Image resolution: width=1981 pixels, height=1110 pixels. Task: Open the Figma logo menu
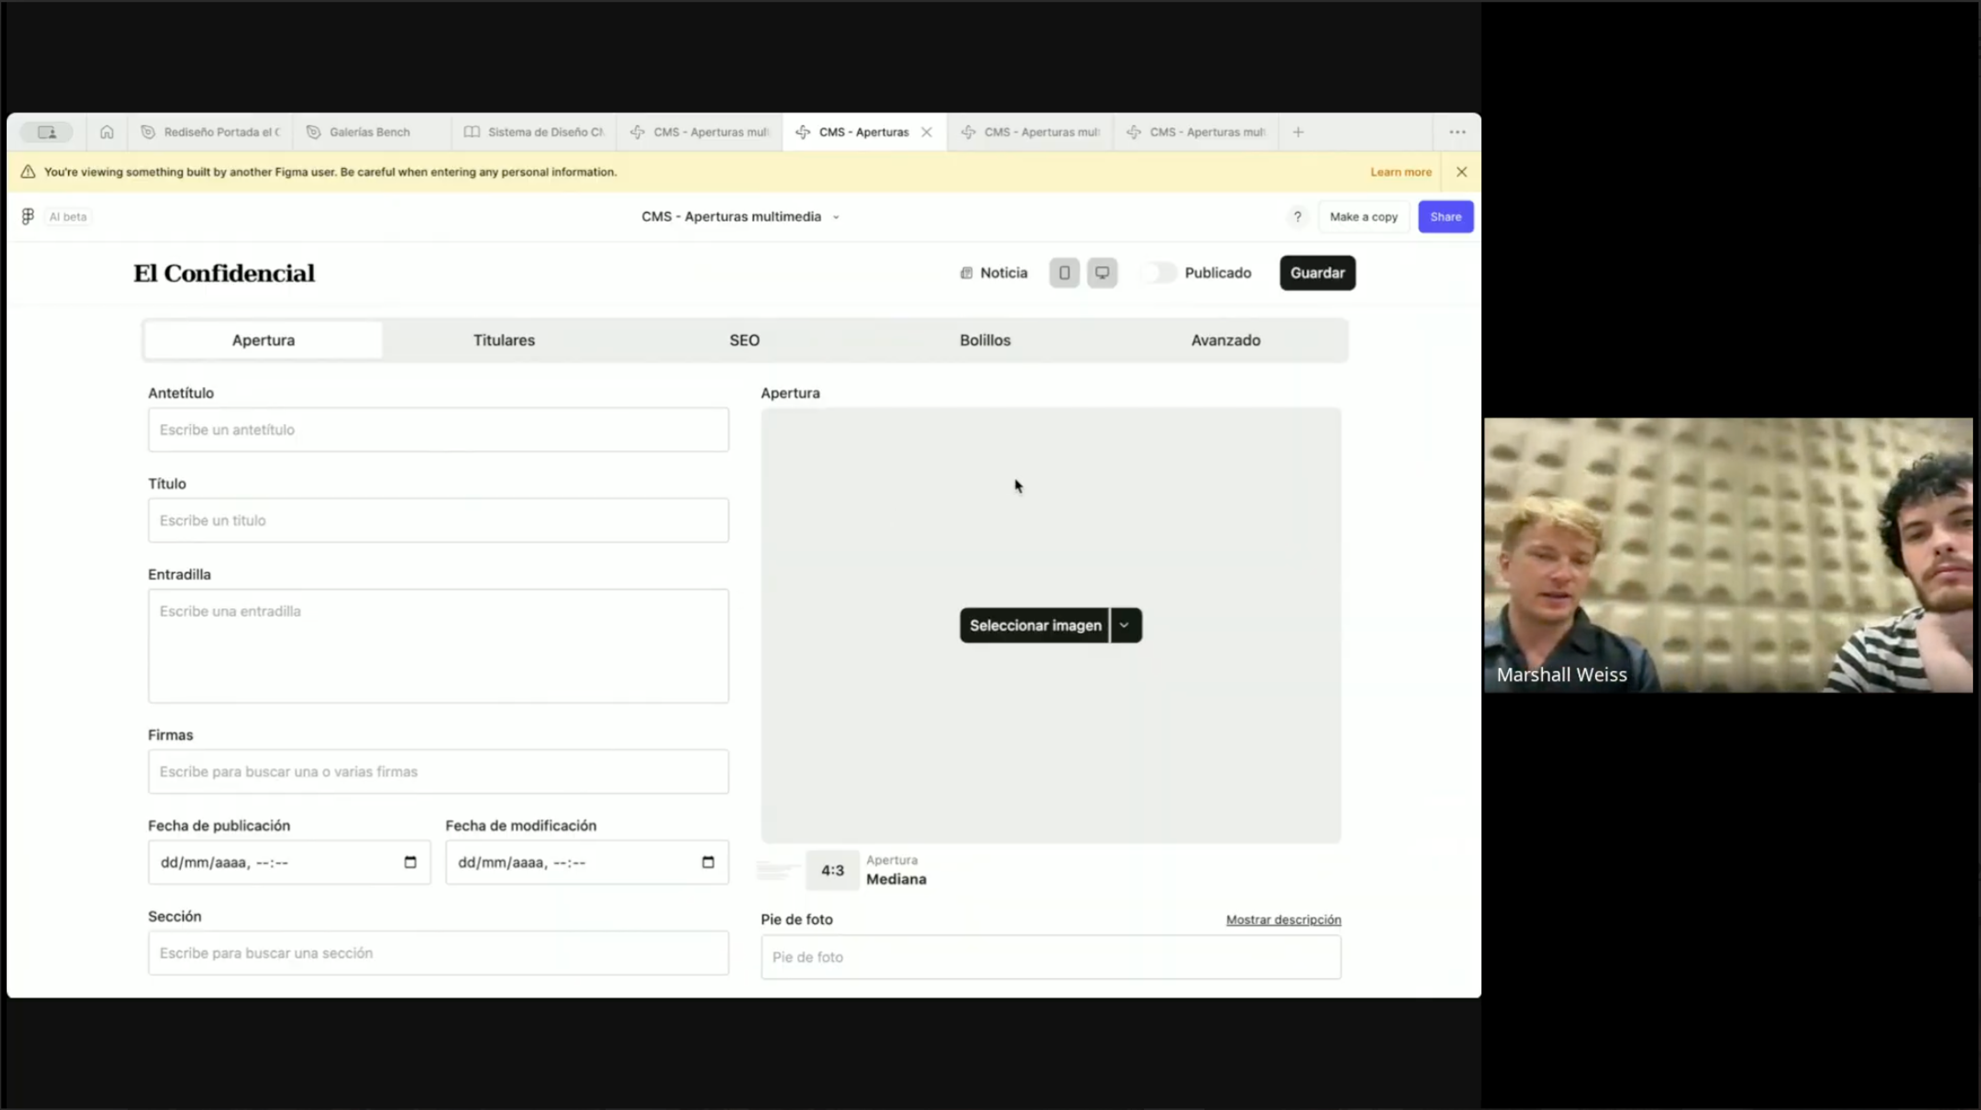click(28, 217)
